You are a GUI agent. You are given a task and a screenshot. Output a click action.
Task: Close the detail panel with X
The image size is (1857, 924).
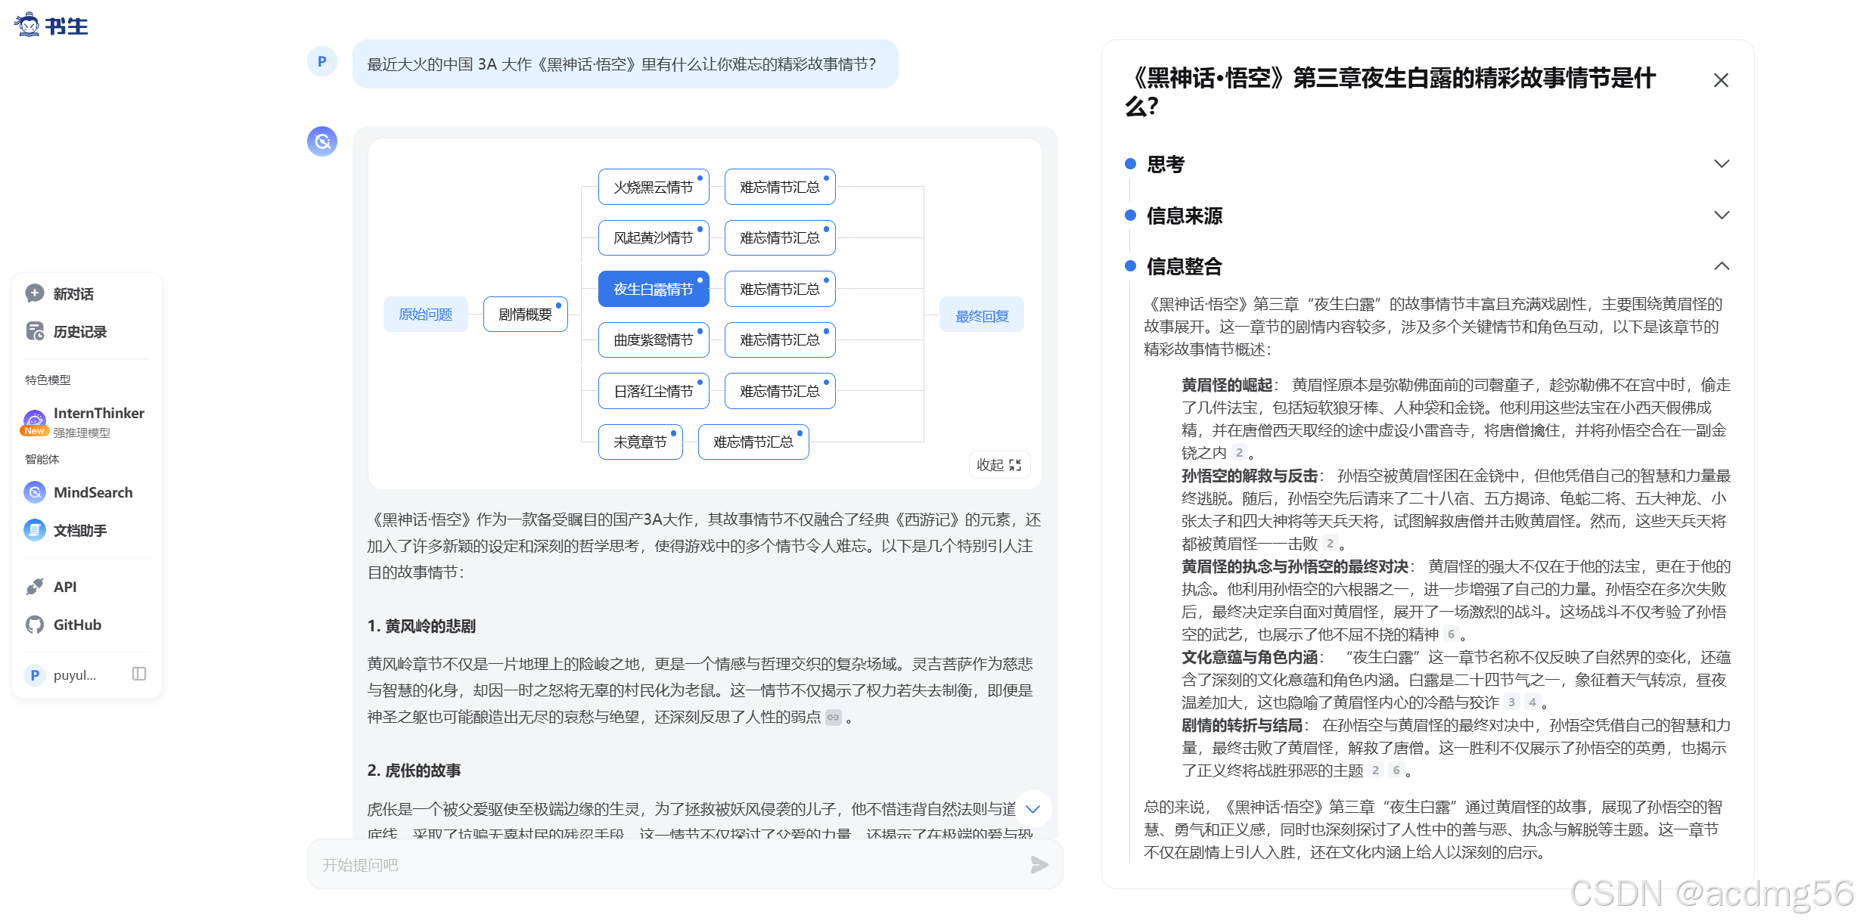point(1721,80)
